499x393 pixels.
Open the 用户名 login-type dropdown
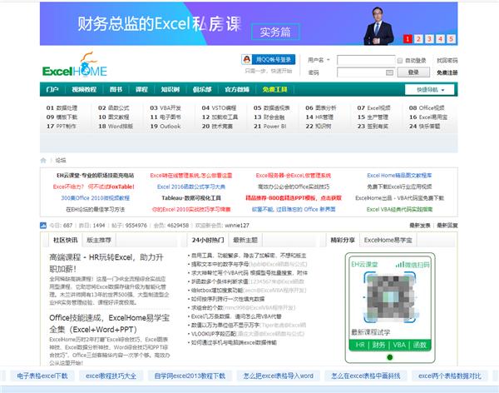click(x=319, y=60)
